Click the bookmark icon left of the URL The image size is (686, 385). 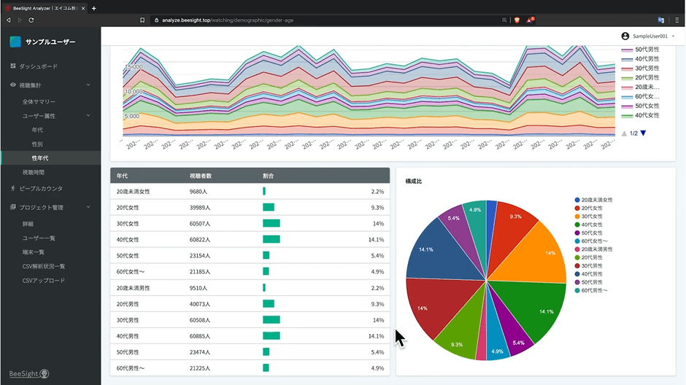tap(142, 20)
